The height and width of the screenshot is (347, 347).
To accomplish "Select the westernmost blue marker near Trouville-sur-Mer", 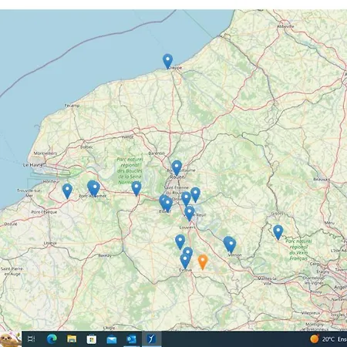I will point(67,190).
